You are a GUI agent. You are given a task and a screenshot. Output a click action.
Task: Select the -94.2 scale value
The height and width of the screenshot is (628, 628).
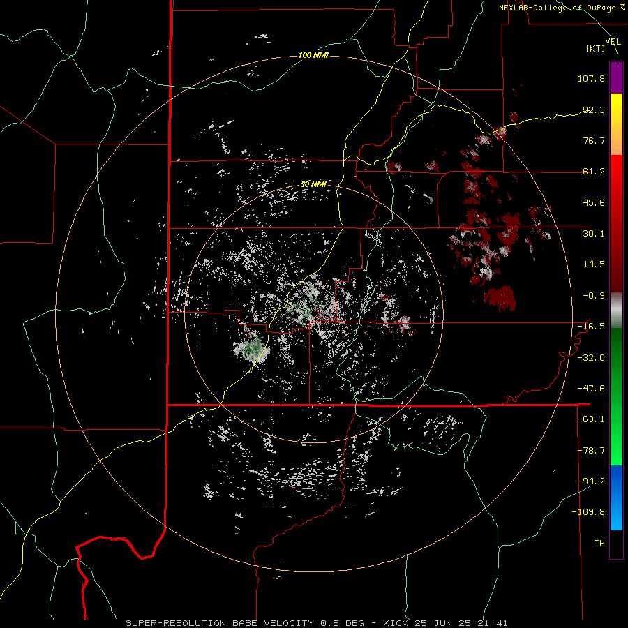pyautogui.click(x=591, y=481)
